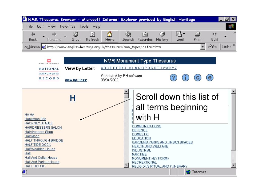
Task: Open the EDUCATION class link
Action: (x=141, y=138)
